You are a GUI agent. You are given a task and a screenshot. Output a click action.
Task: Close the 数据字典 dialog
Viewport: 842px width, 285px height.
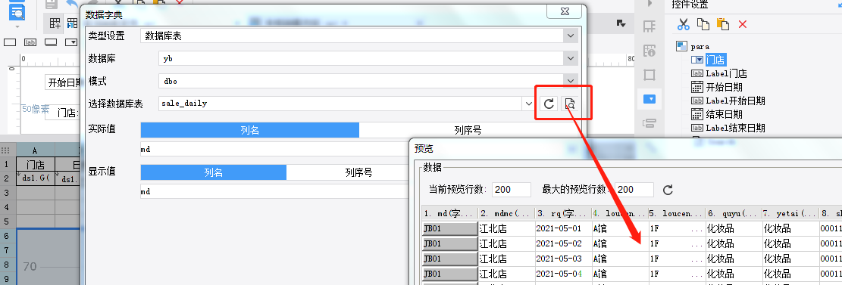click(x=564, y=11)
